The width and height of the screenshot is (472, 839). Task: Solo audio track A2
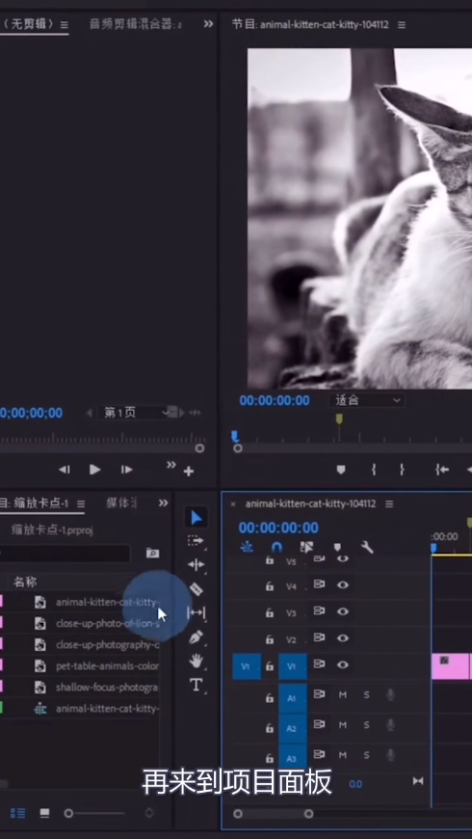pos(367,725)
